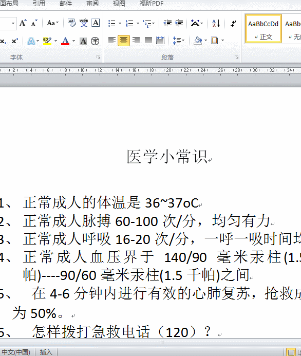Click the Text Effects glowing A icon
301x356 pixels.
[31, 41]
